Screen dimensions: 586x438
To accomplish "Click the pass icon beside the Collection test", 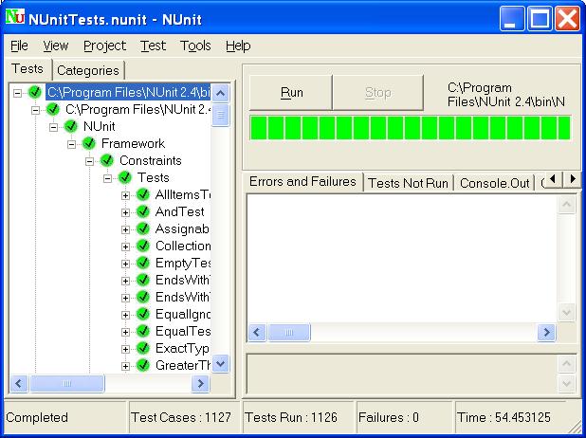I will [143, 246].
